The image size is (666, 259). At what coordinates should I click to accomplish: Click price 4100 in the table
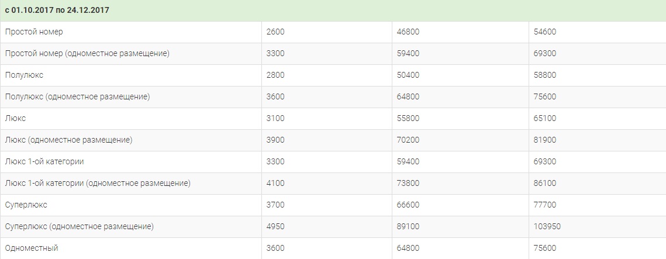[x=275, y=184]
